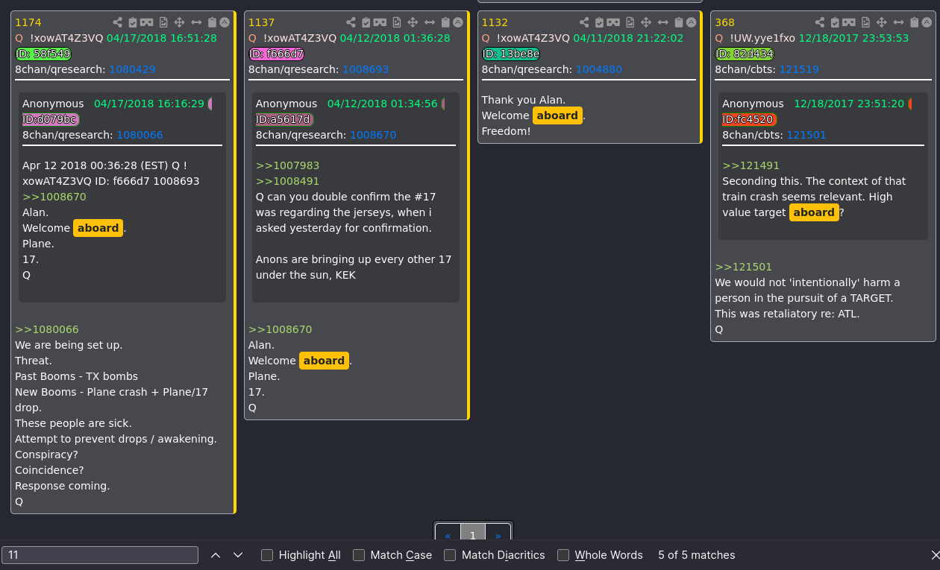Click the red ID:fc4520 badge

tap(750, 119)
